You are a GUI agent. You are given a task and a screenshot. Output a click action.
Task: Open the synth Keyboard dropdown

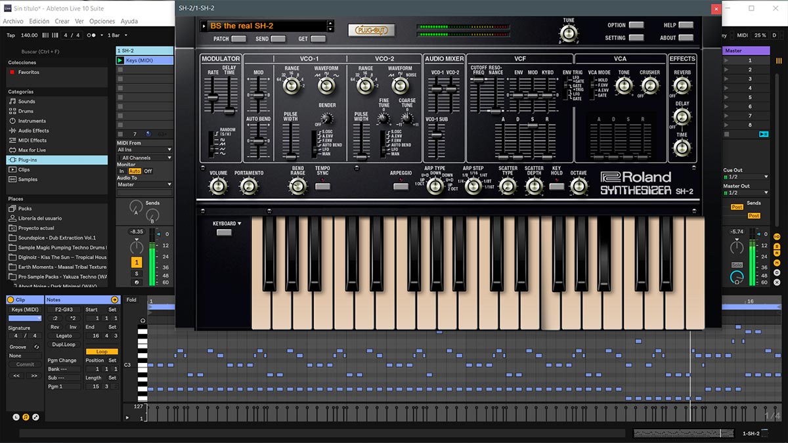click(227, 224)
